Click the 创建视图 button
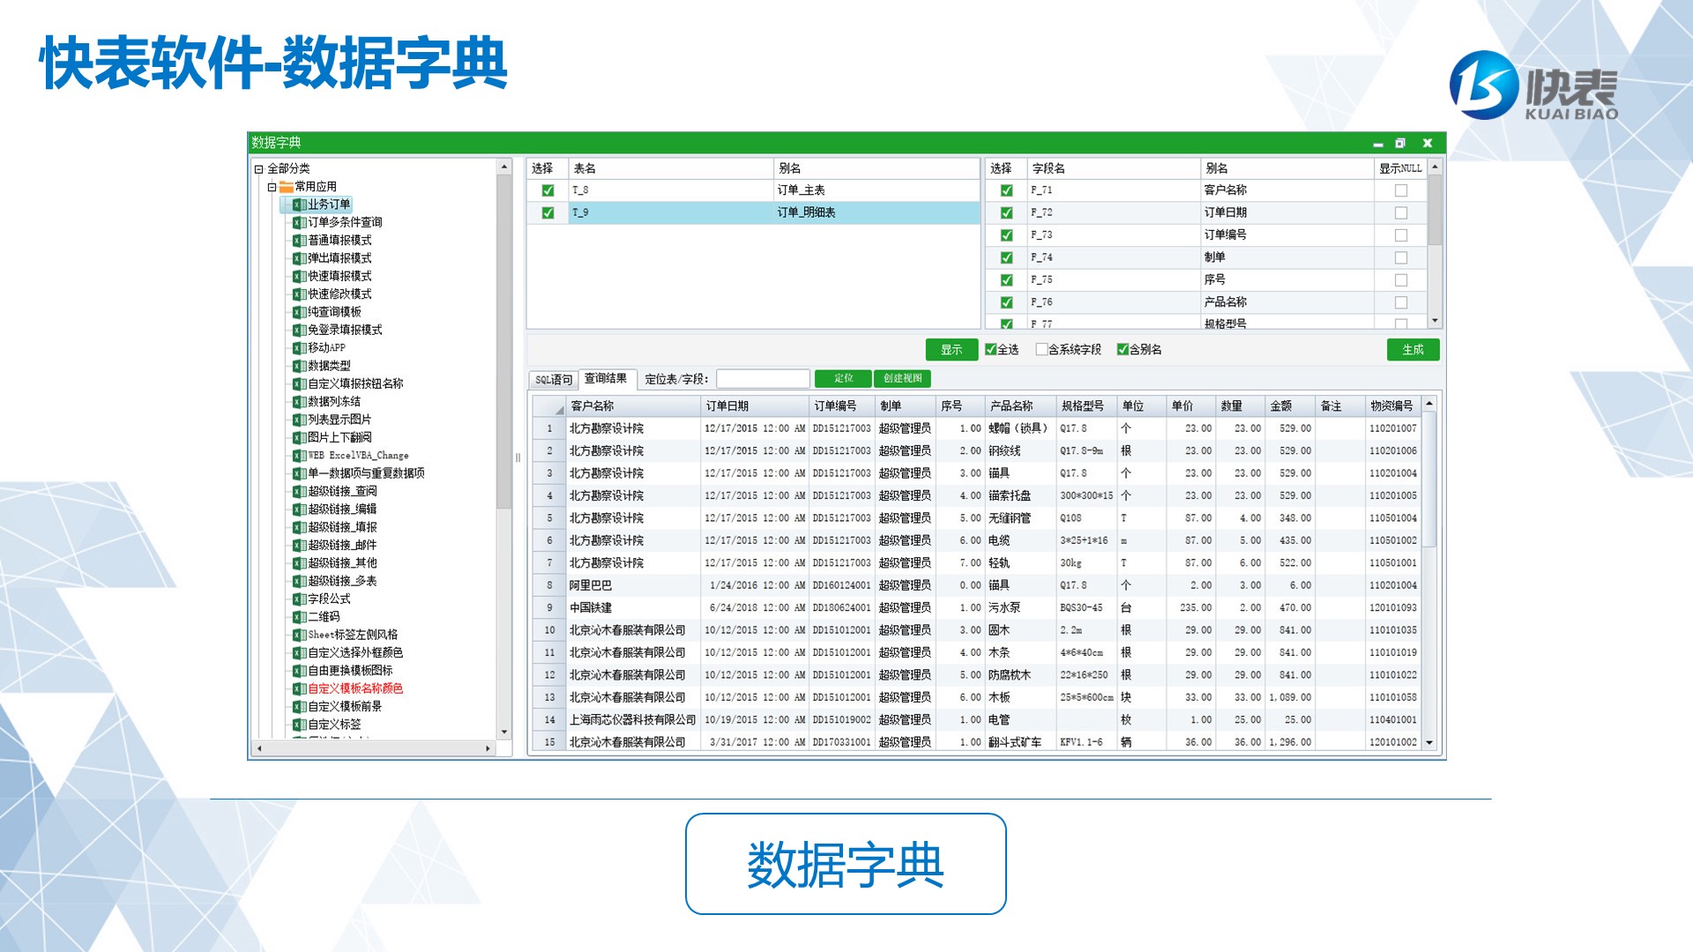This screenshot has width=1693, height=952. tap(902, 378)
